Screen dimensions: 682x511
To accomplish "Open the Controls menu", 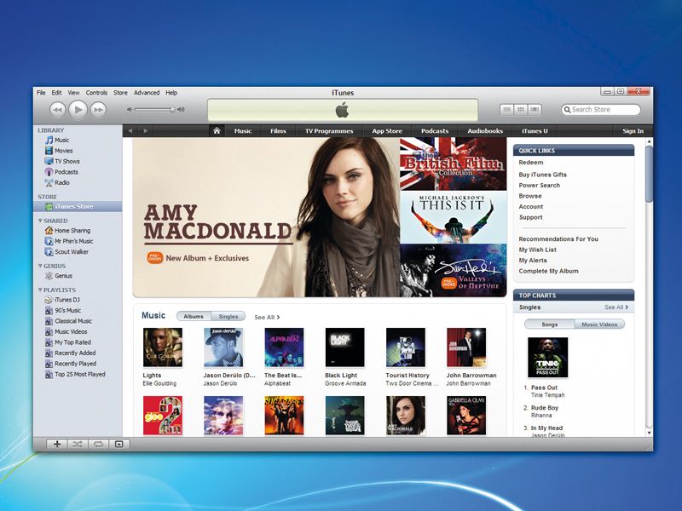I will pyautogui.click(x=96, y=93).
